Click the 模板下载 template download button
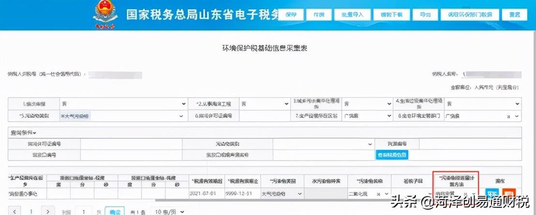Screen dimensions: 536x215 [x=392, y=15]
